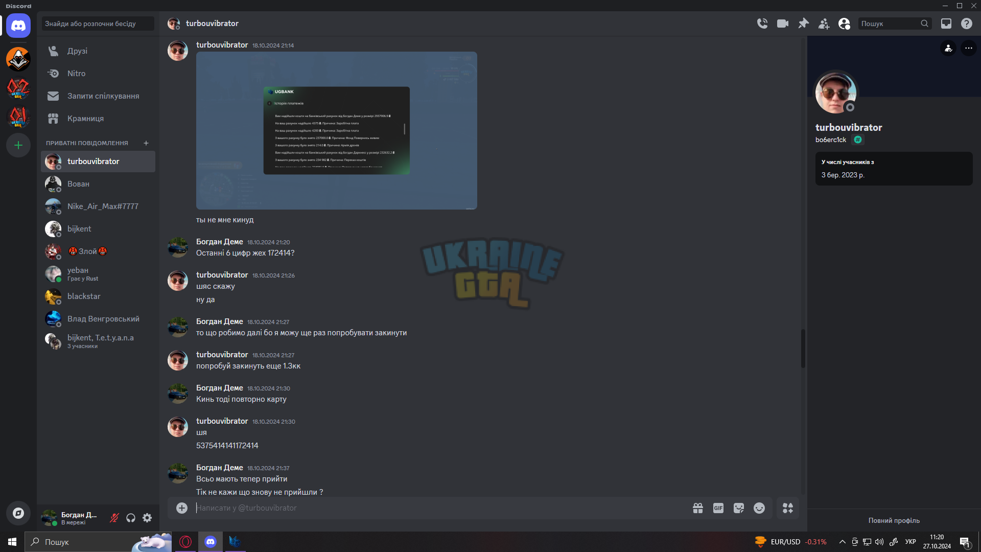981x552 pixels.
Task: Open the third pinned taskbar app
Action: click(x=235, y=542)
